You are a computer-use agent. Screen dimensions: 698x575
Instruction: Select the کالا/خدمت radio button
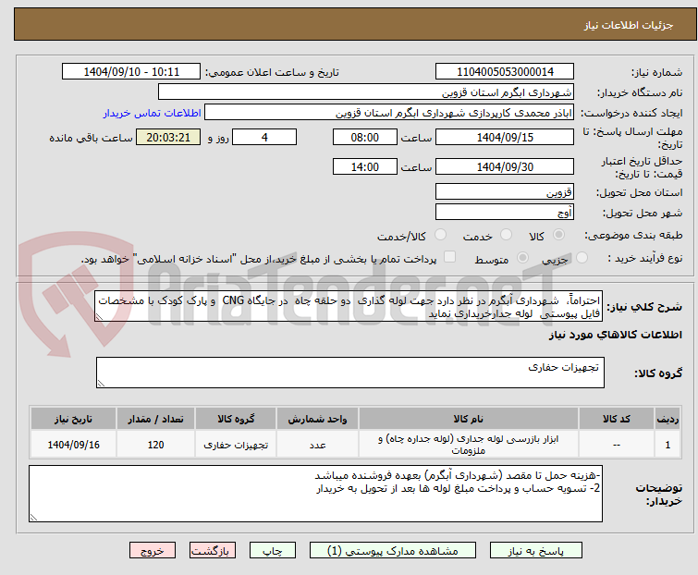[440, 235]
